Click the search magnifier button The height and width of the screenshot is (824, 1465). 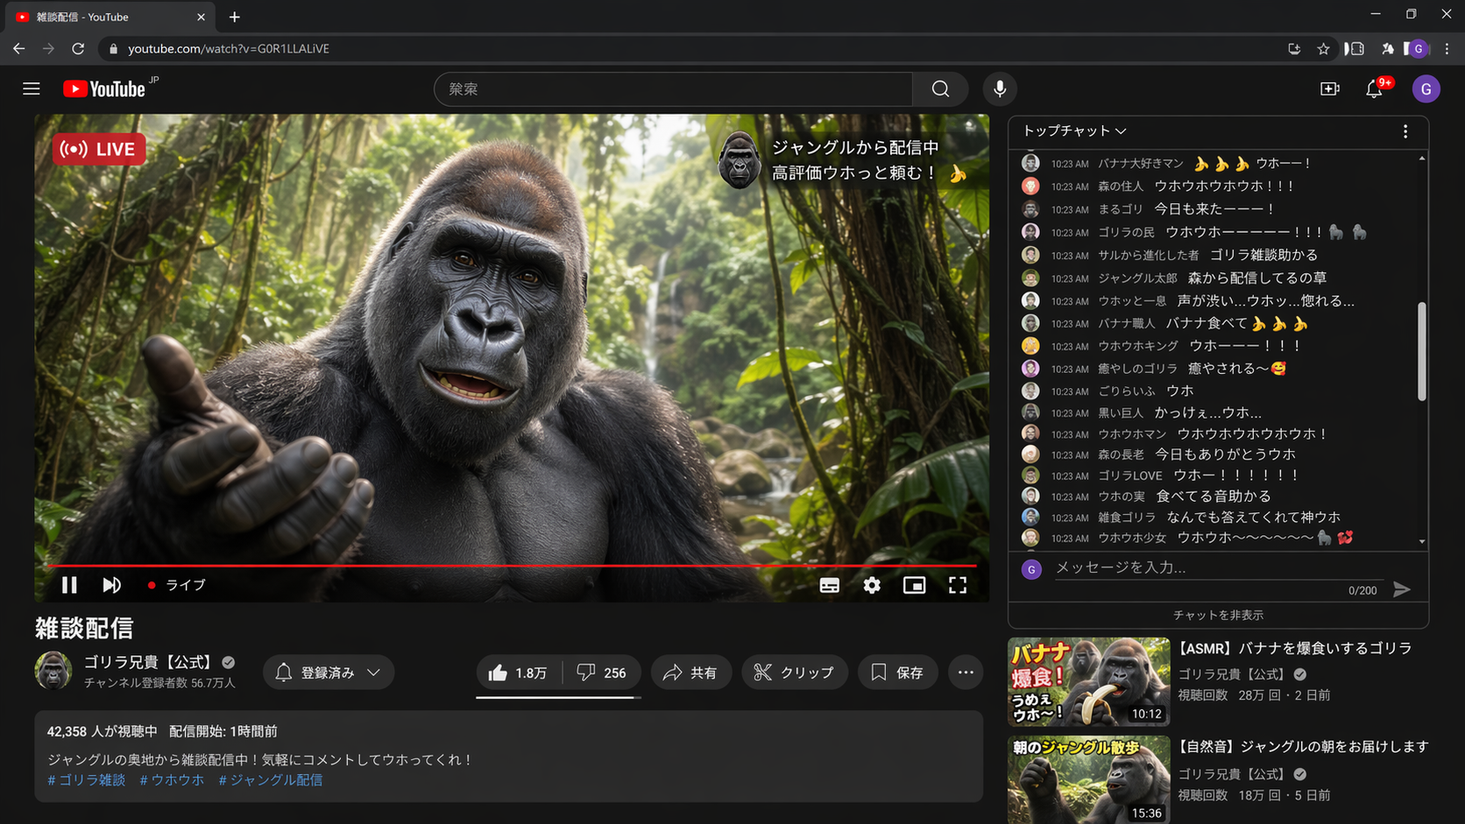point(940,88)
